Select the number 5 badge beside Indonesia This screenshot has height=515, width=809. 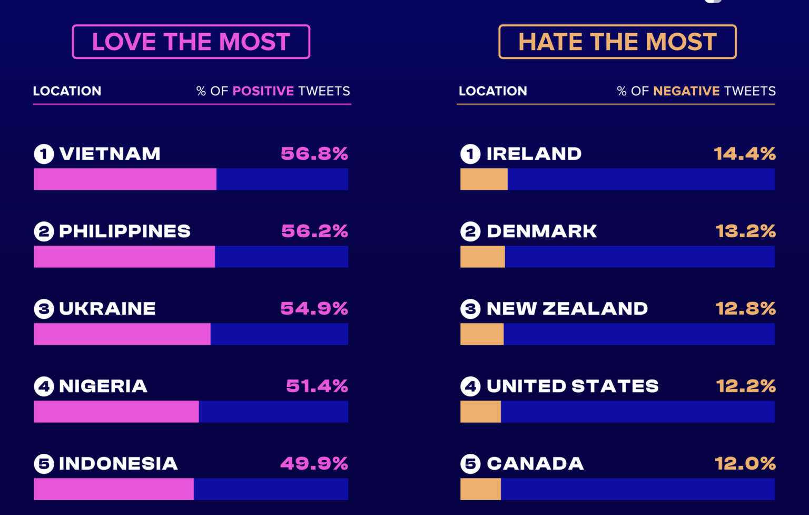click(x=44, y=464)
